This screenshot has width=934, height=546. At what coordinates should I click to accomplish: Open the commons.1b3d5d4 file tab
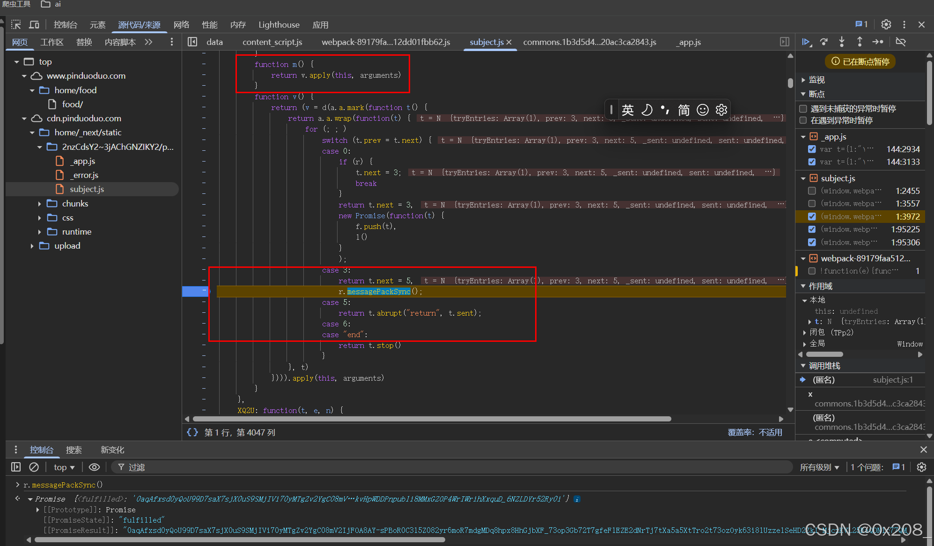(x=589, y=42)
